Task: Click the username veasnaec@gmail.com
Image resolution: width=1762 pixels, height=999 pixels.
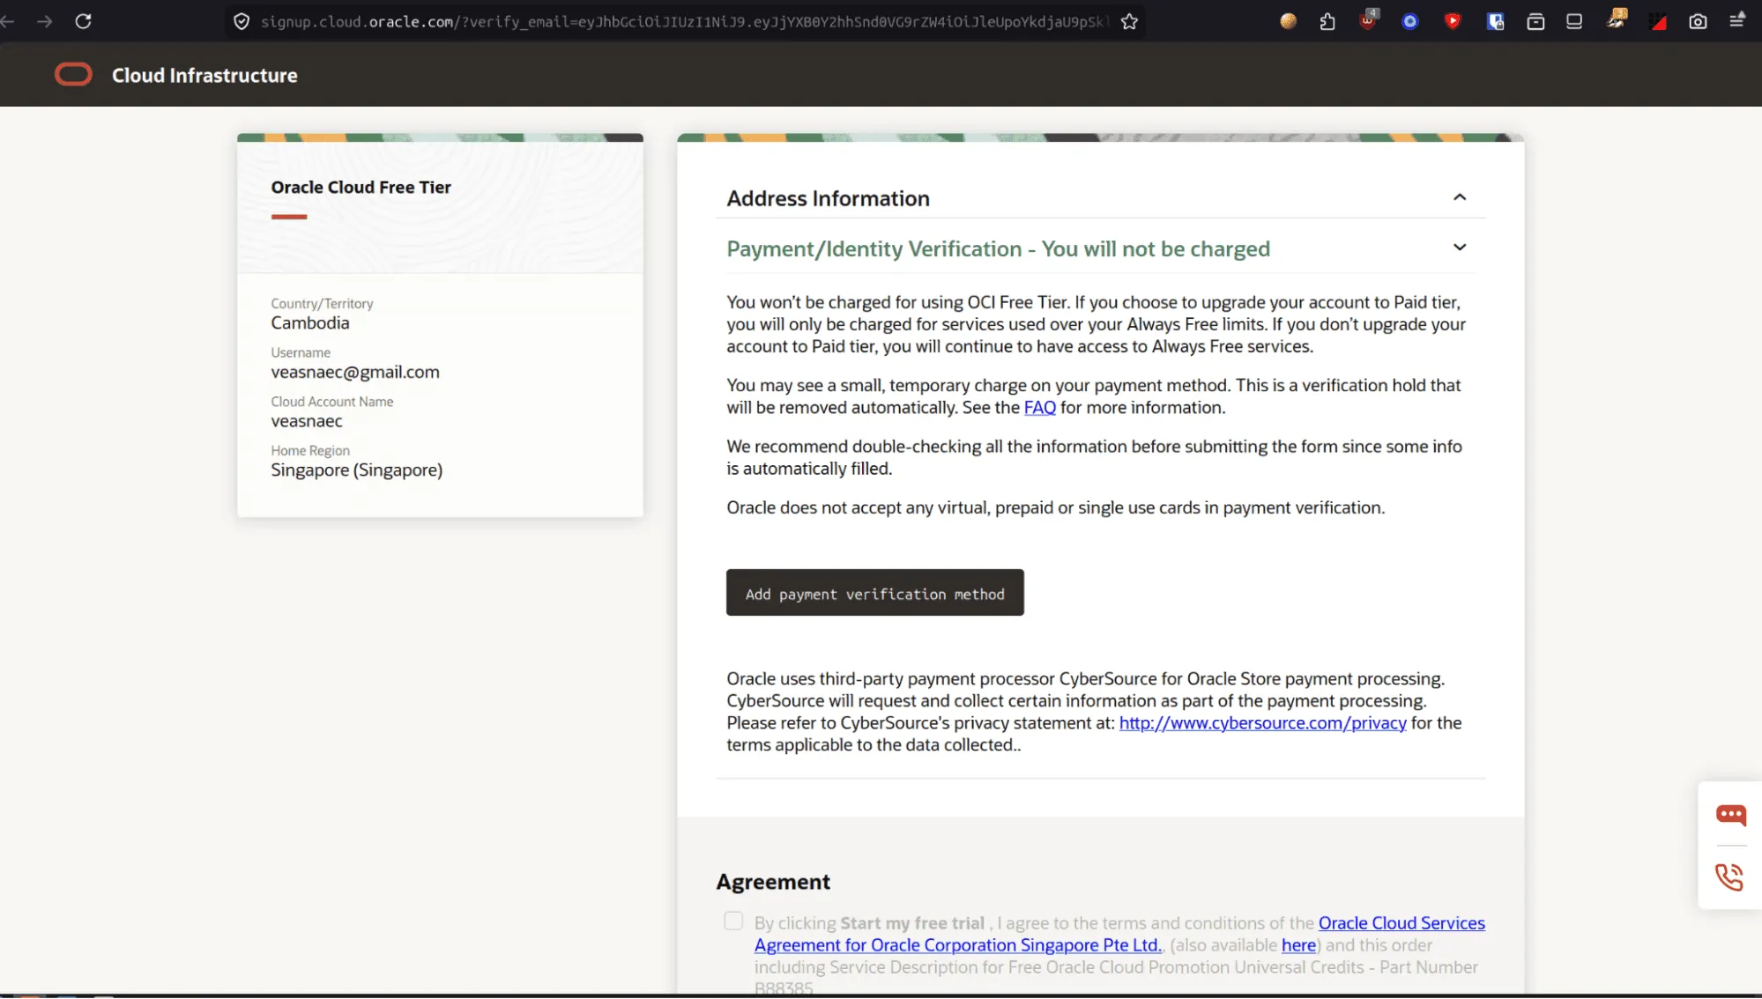Action: (355, 372)
